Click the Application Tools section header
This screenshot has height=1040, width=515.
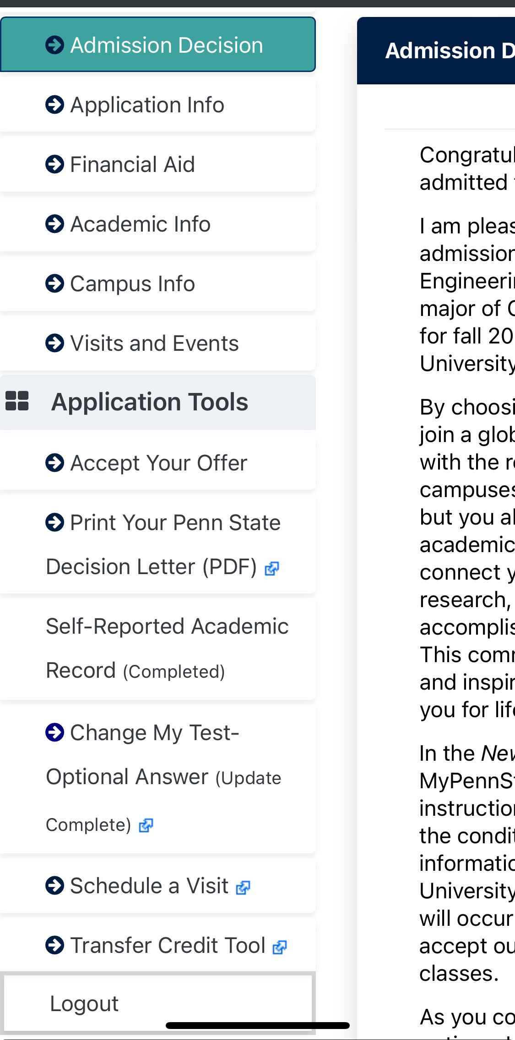click(150, 402)
